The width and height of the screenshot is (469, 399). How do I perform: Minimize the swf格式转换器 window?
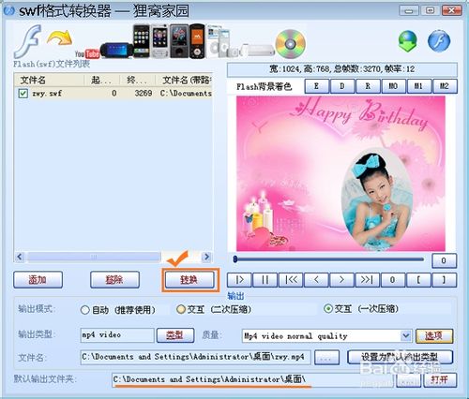click(409, 10)
